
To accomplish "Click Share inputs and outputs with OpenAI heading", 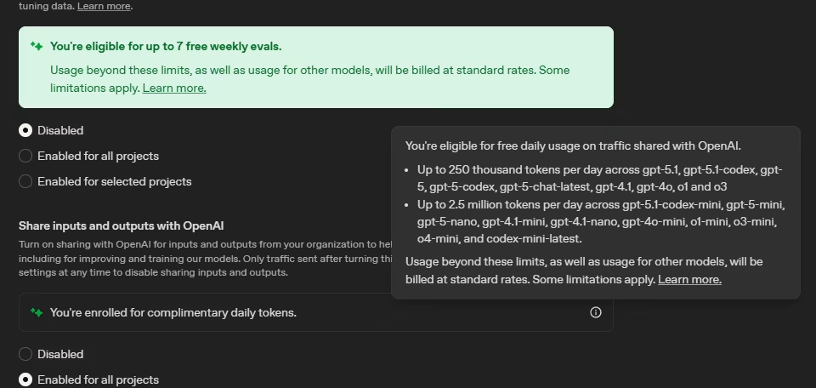I will (122, 225).
